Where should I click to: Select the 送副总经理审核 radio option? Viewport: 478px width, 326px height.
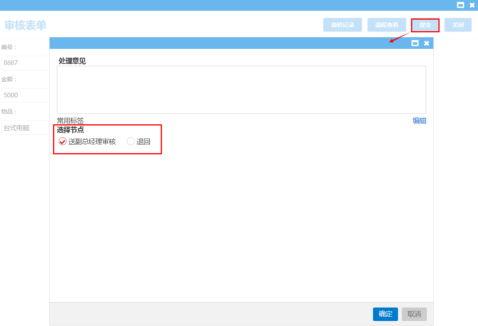63,142
